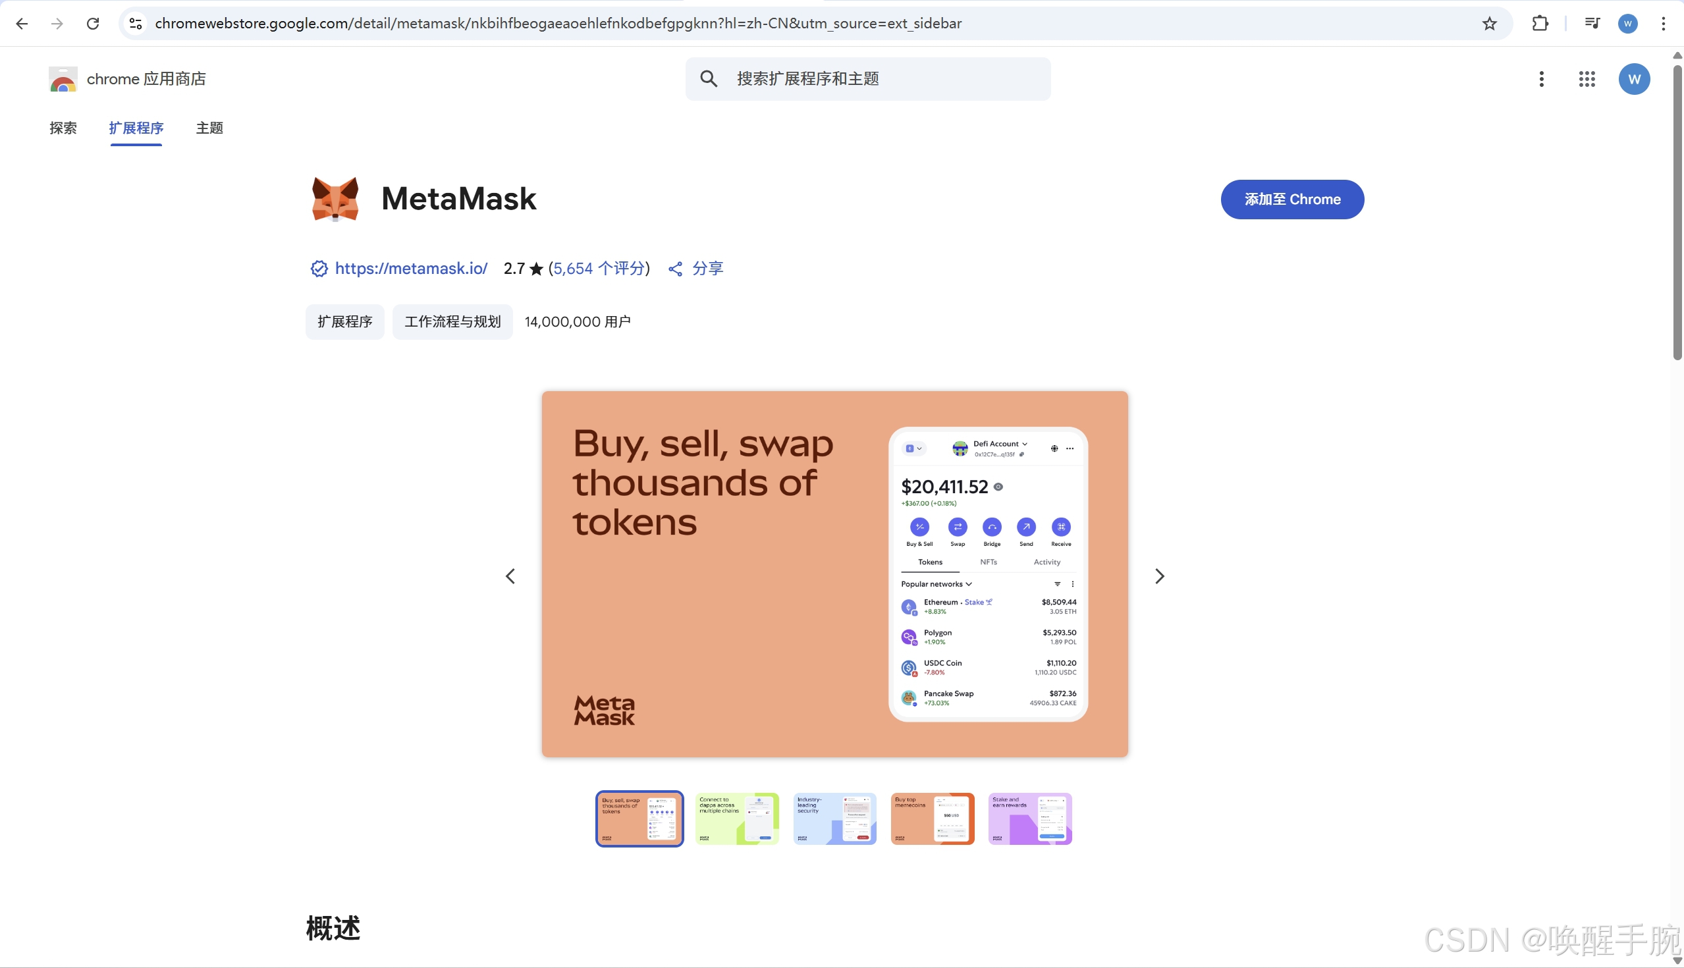Image resolution: width=1684 pixels, height=968 pixels.
Task: Select the 'Industry-leading security' thumbnail
Action: pyautogui.click(x=834, y=819)
